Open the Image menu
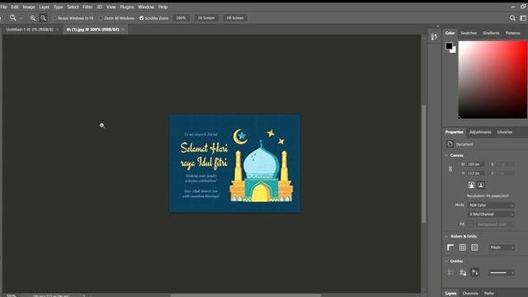Screen dimensions: 528x297 (x=29, y=7)
